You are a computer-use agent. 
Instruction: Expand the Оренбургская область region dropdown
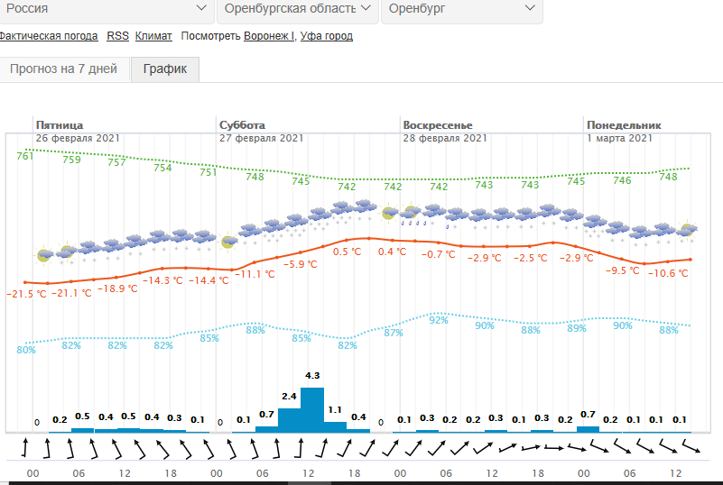point(296,9)
